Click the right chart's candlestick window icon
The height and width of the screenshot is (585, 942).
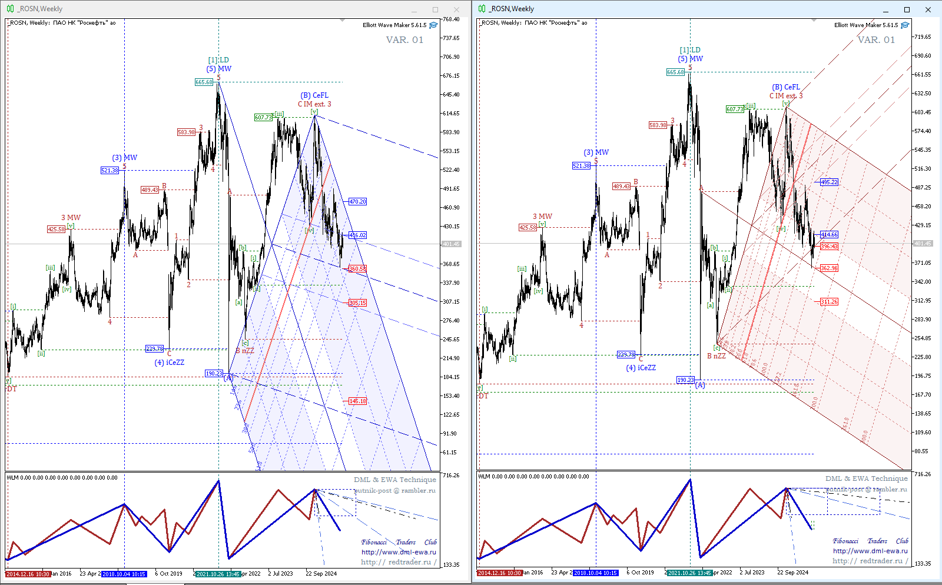tap(482, 9)
